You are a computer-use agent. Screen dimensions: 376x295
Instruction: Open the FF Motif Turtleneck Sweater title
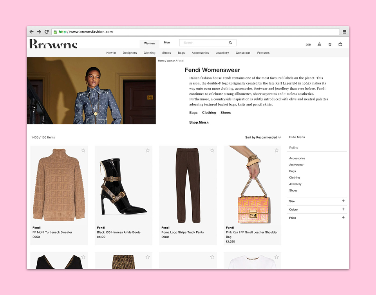pyautogui.click(x=52, y=232)
